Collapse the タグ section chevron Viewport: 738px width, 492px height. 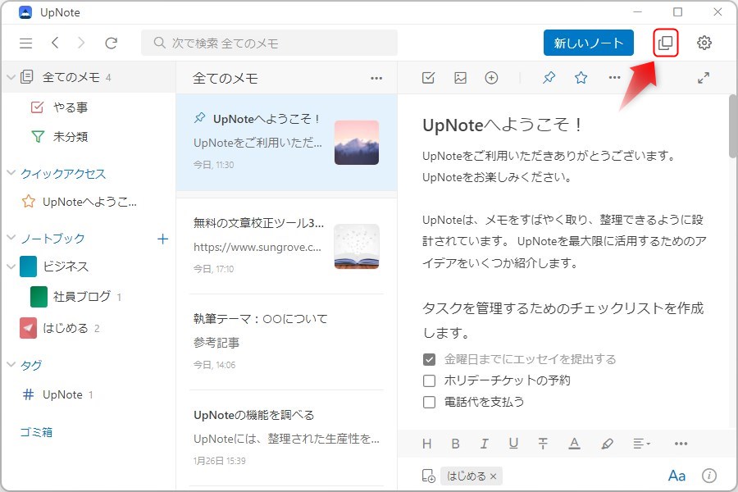pyautogui.click(x=11, y=364)
